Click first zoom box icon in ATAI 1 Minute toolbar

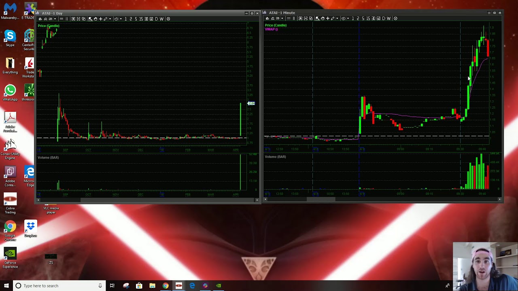[x=300, y=18]
